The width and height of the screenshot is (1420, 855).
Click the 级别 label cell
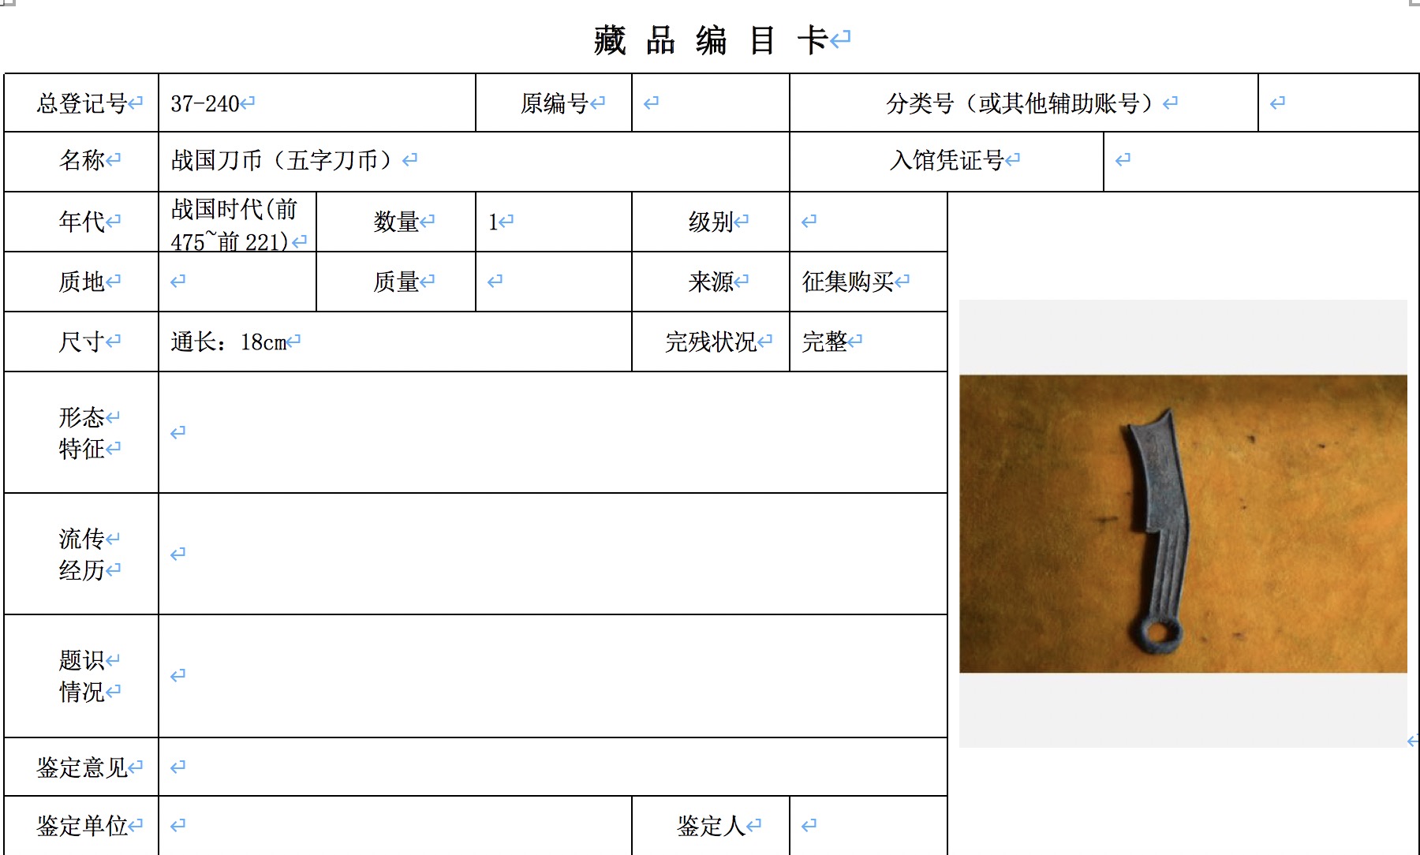click(x=711, y=222)
